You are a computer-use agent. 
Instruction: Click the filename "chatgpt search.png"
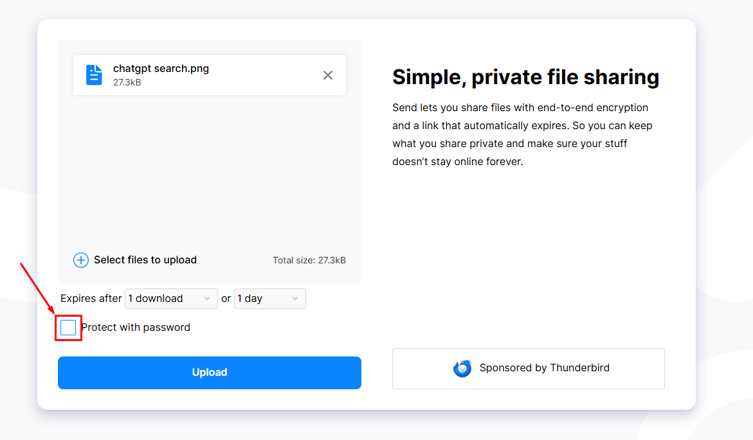click(161, 68)
